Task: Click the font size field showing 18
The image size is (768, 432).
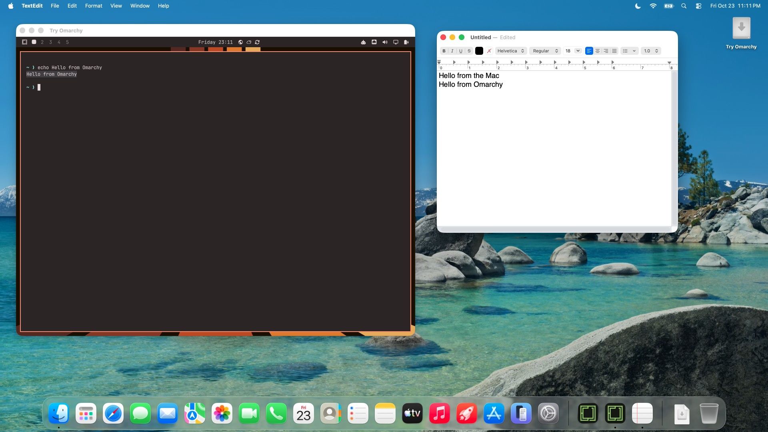Action: click(568, 51)
